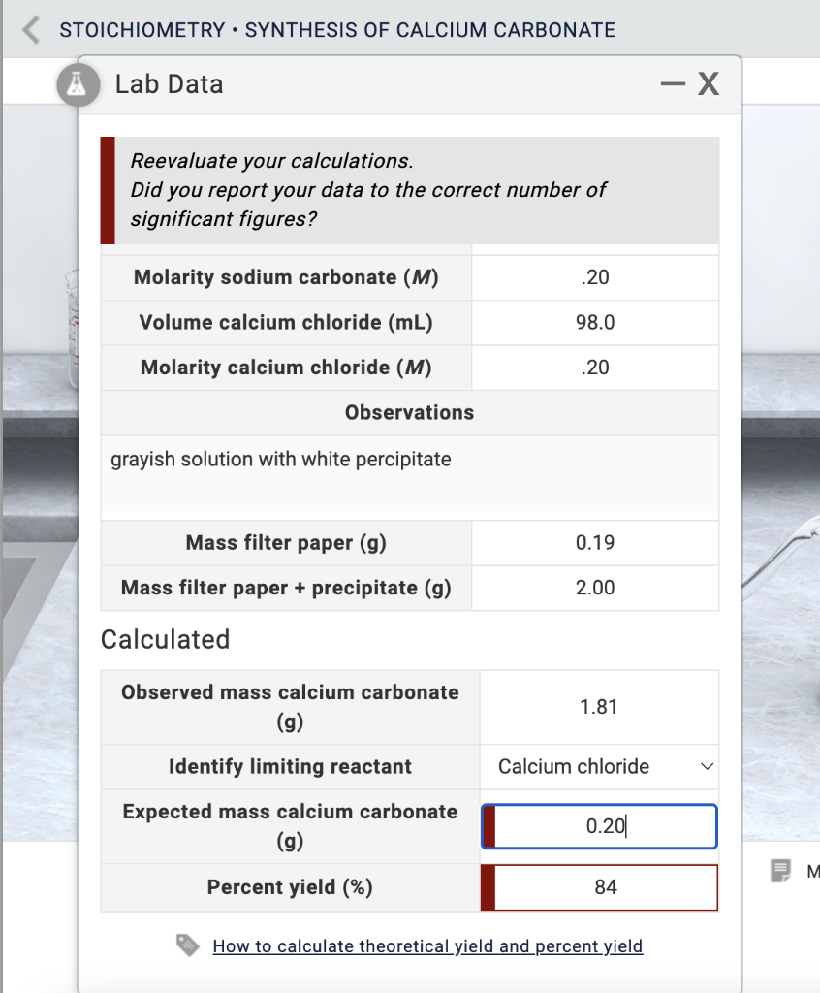
Task: Open the 'How to calculate theoretical yield' link
Action: tap(428, 945)
